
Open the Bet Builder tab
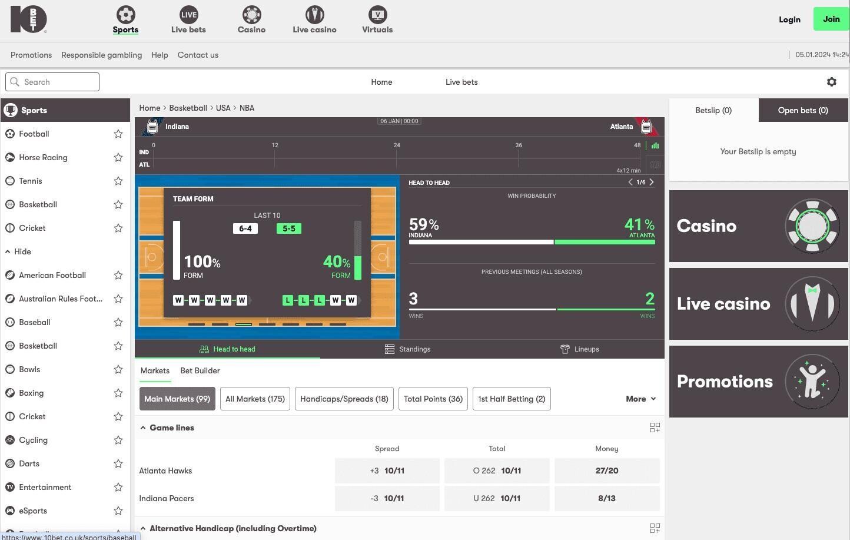[200, 370]
